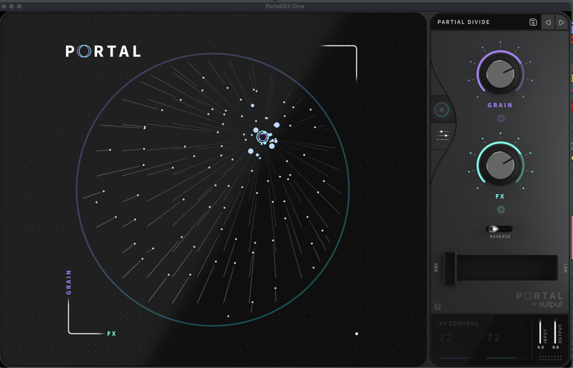Click the OUTPUT level meter

(x=555, y=332)
